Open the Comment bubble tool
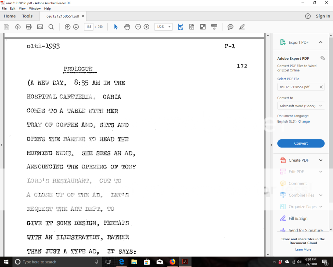 (x=230, y=27)
